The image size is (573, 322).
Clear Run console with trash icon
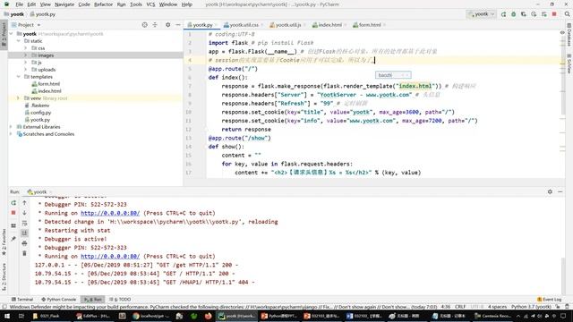24,253
